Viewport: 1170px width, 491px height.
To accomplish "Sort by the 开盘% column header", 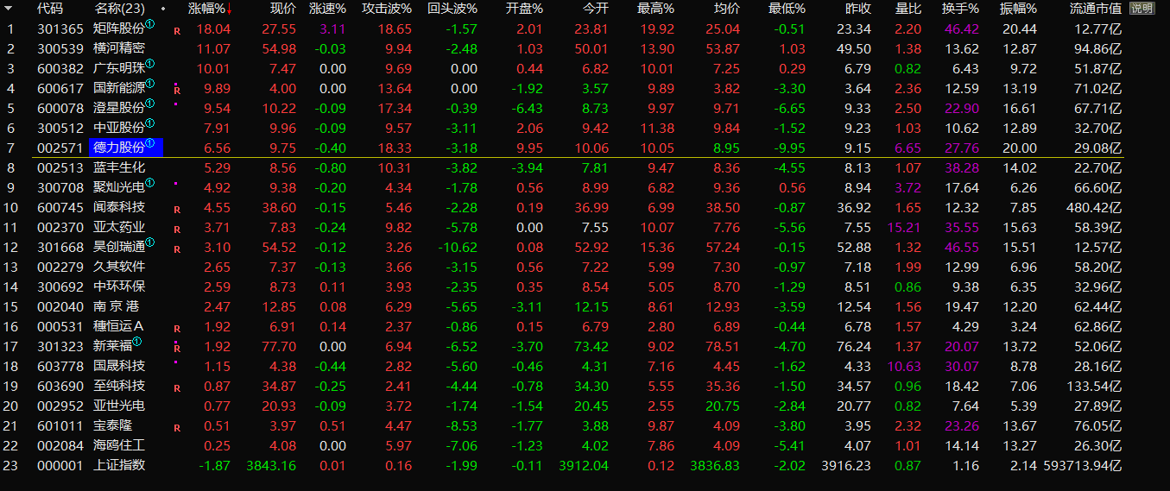I will [524, 9].
